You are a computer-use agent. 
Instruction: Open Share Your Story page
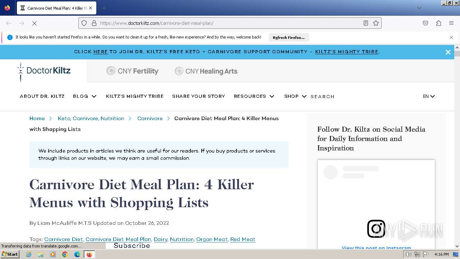198,96
